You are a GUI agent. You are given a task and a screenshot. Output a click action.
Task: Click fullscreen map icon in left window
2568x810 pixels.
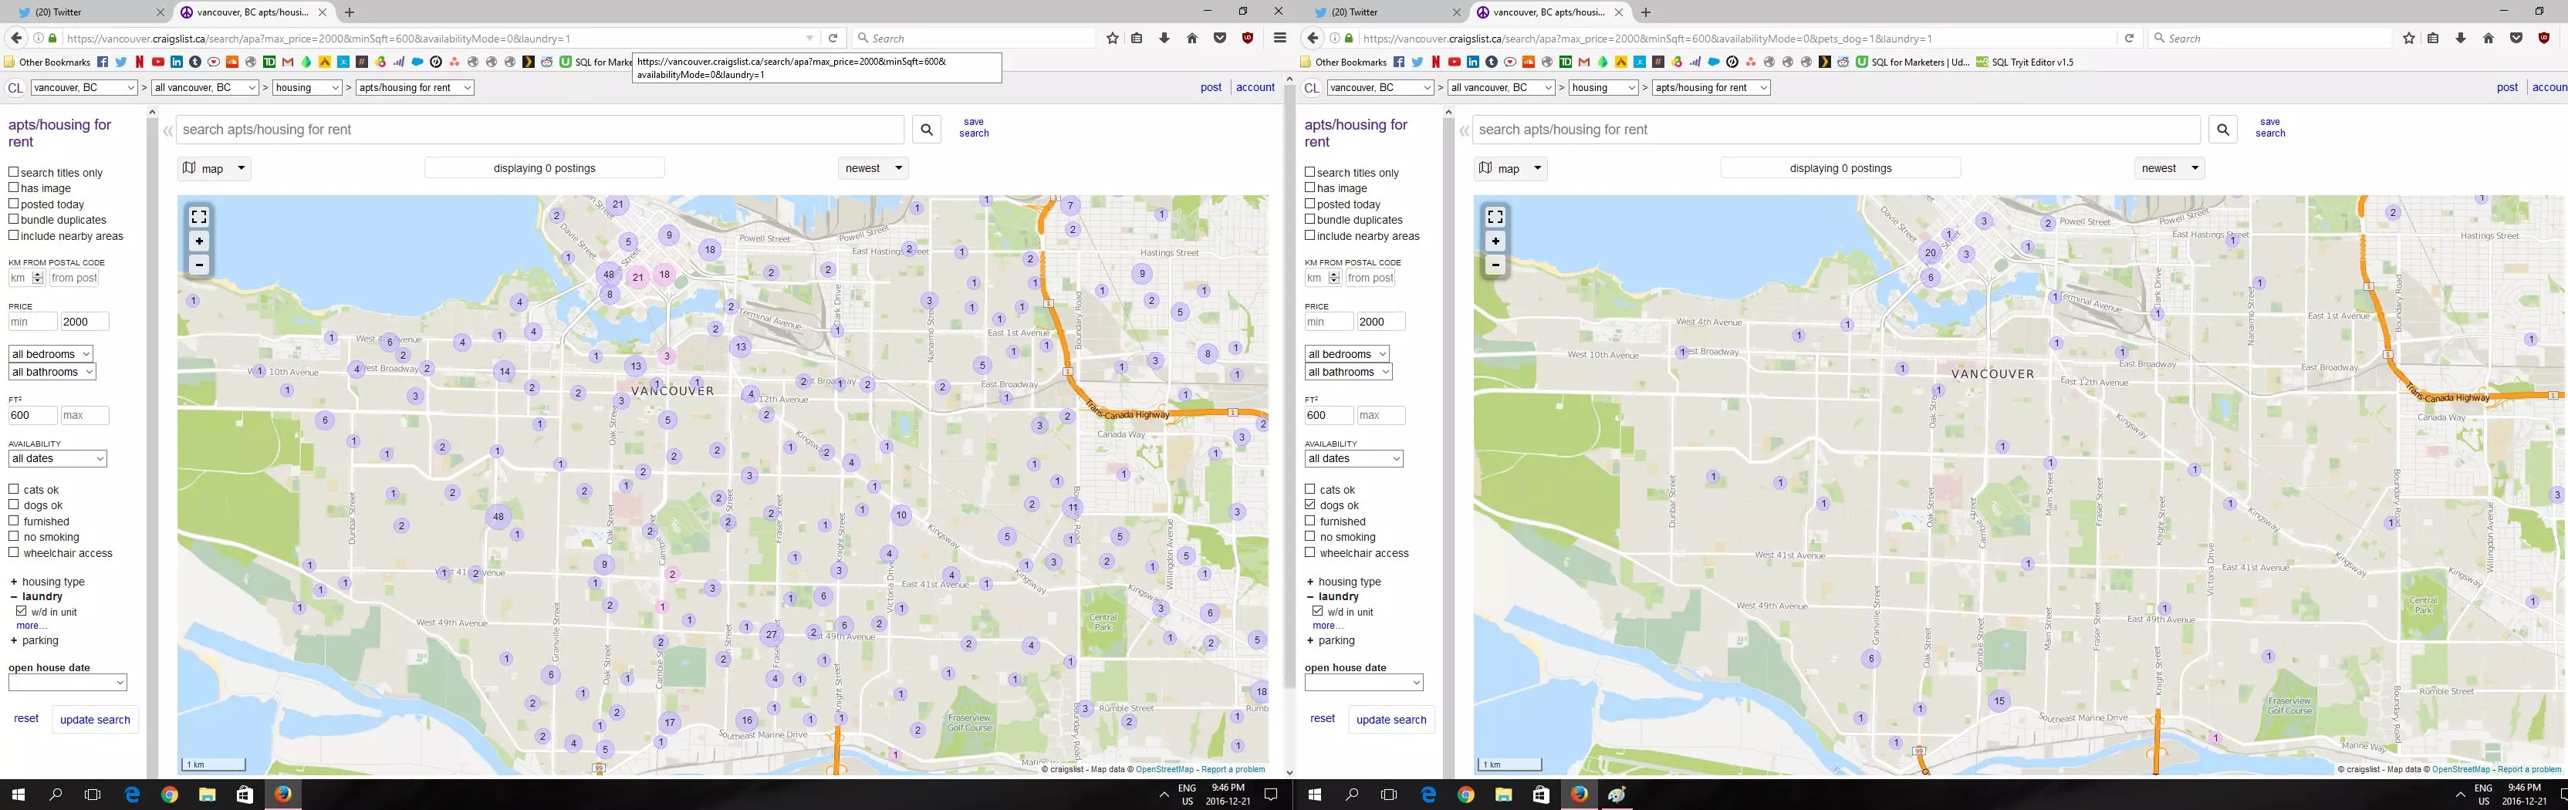199,218
